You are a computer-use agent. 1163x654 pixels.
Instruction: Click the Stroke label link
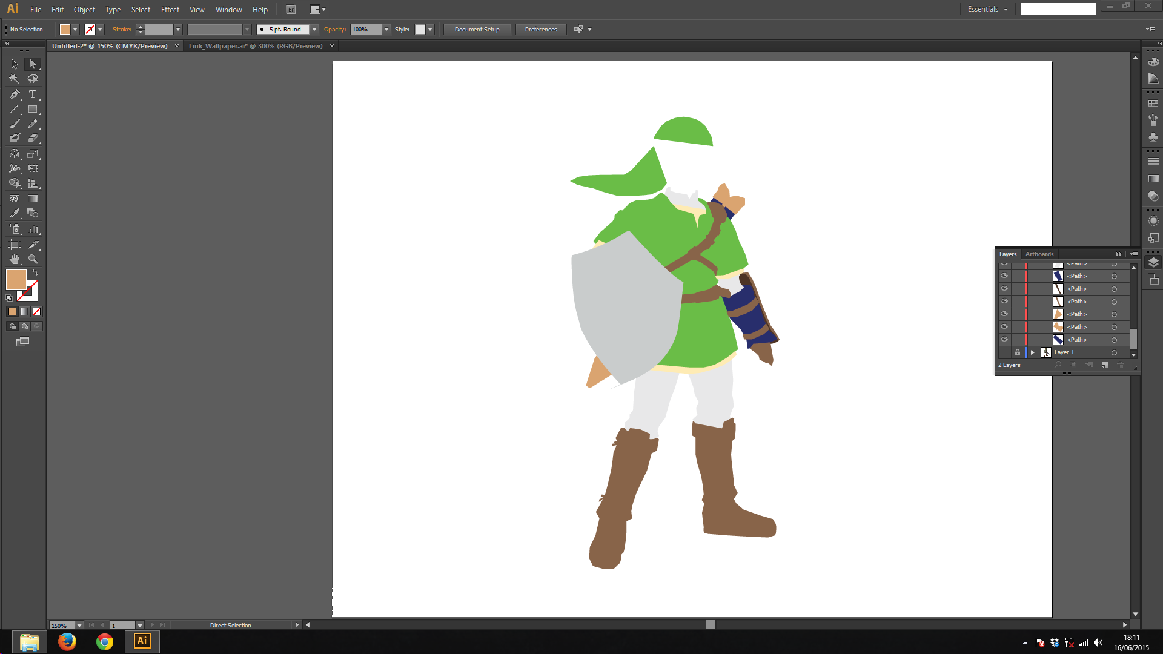point(122,30)
